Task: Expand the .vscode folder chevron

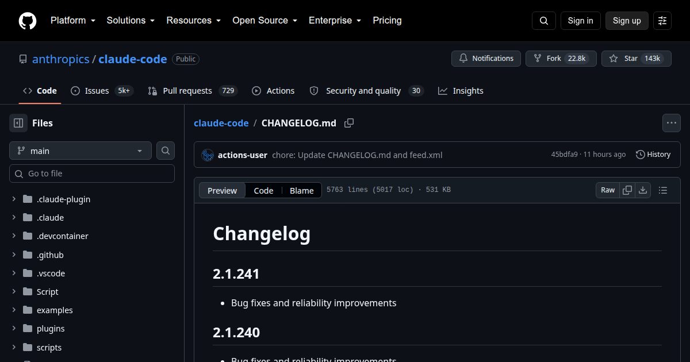Action: [14, 274]
